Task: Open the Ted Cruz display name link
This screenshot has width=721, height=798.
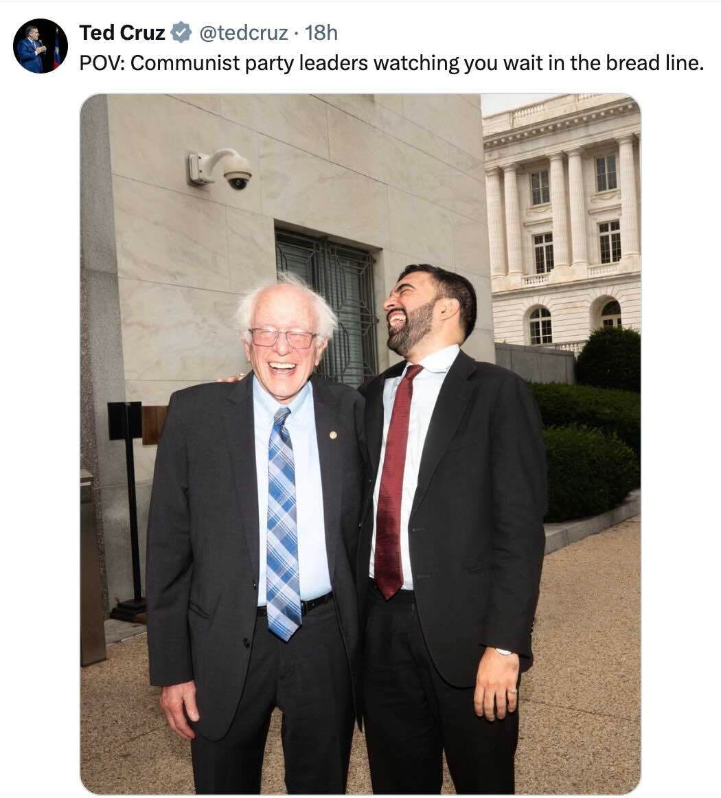Action: click(122, 32)
